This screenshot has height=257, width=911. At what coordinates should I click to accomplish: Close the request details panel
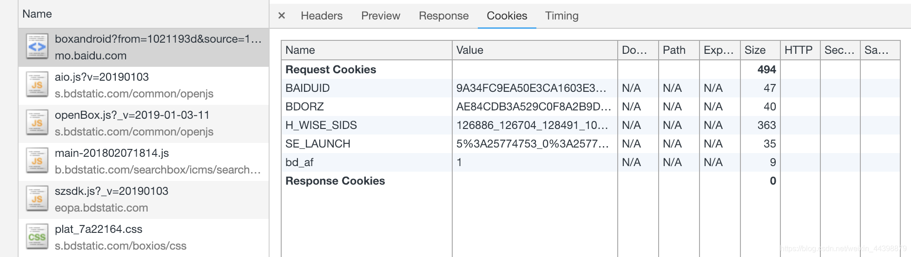pyautogui.click(x=281, y=16)
